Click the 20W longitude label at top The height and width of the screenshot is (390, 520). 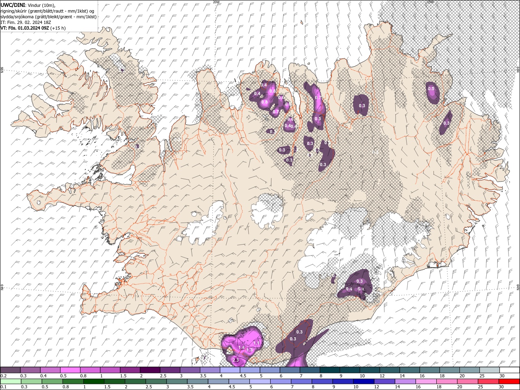(x=217, y=2)
